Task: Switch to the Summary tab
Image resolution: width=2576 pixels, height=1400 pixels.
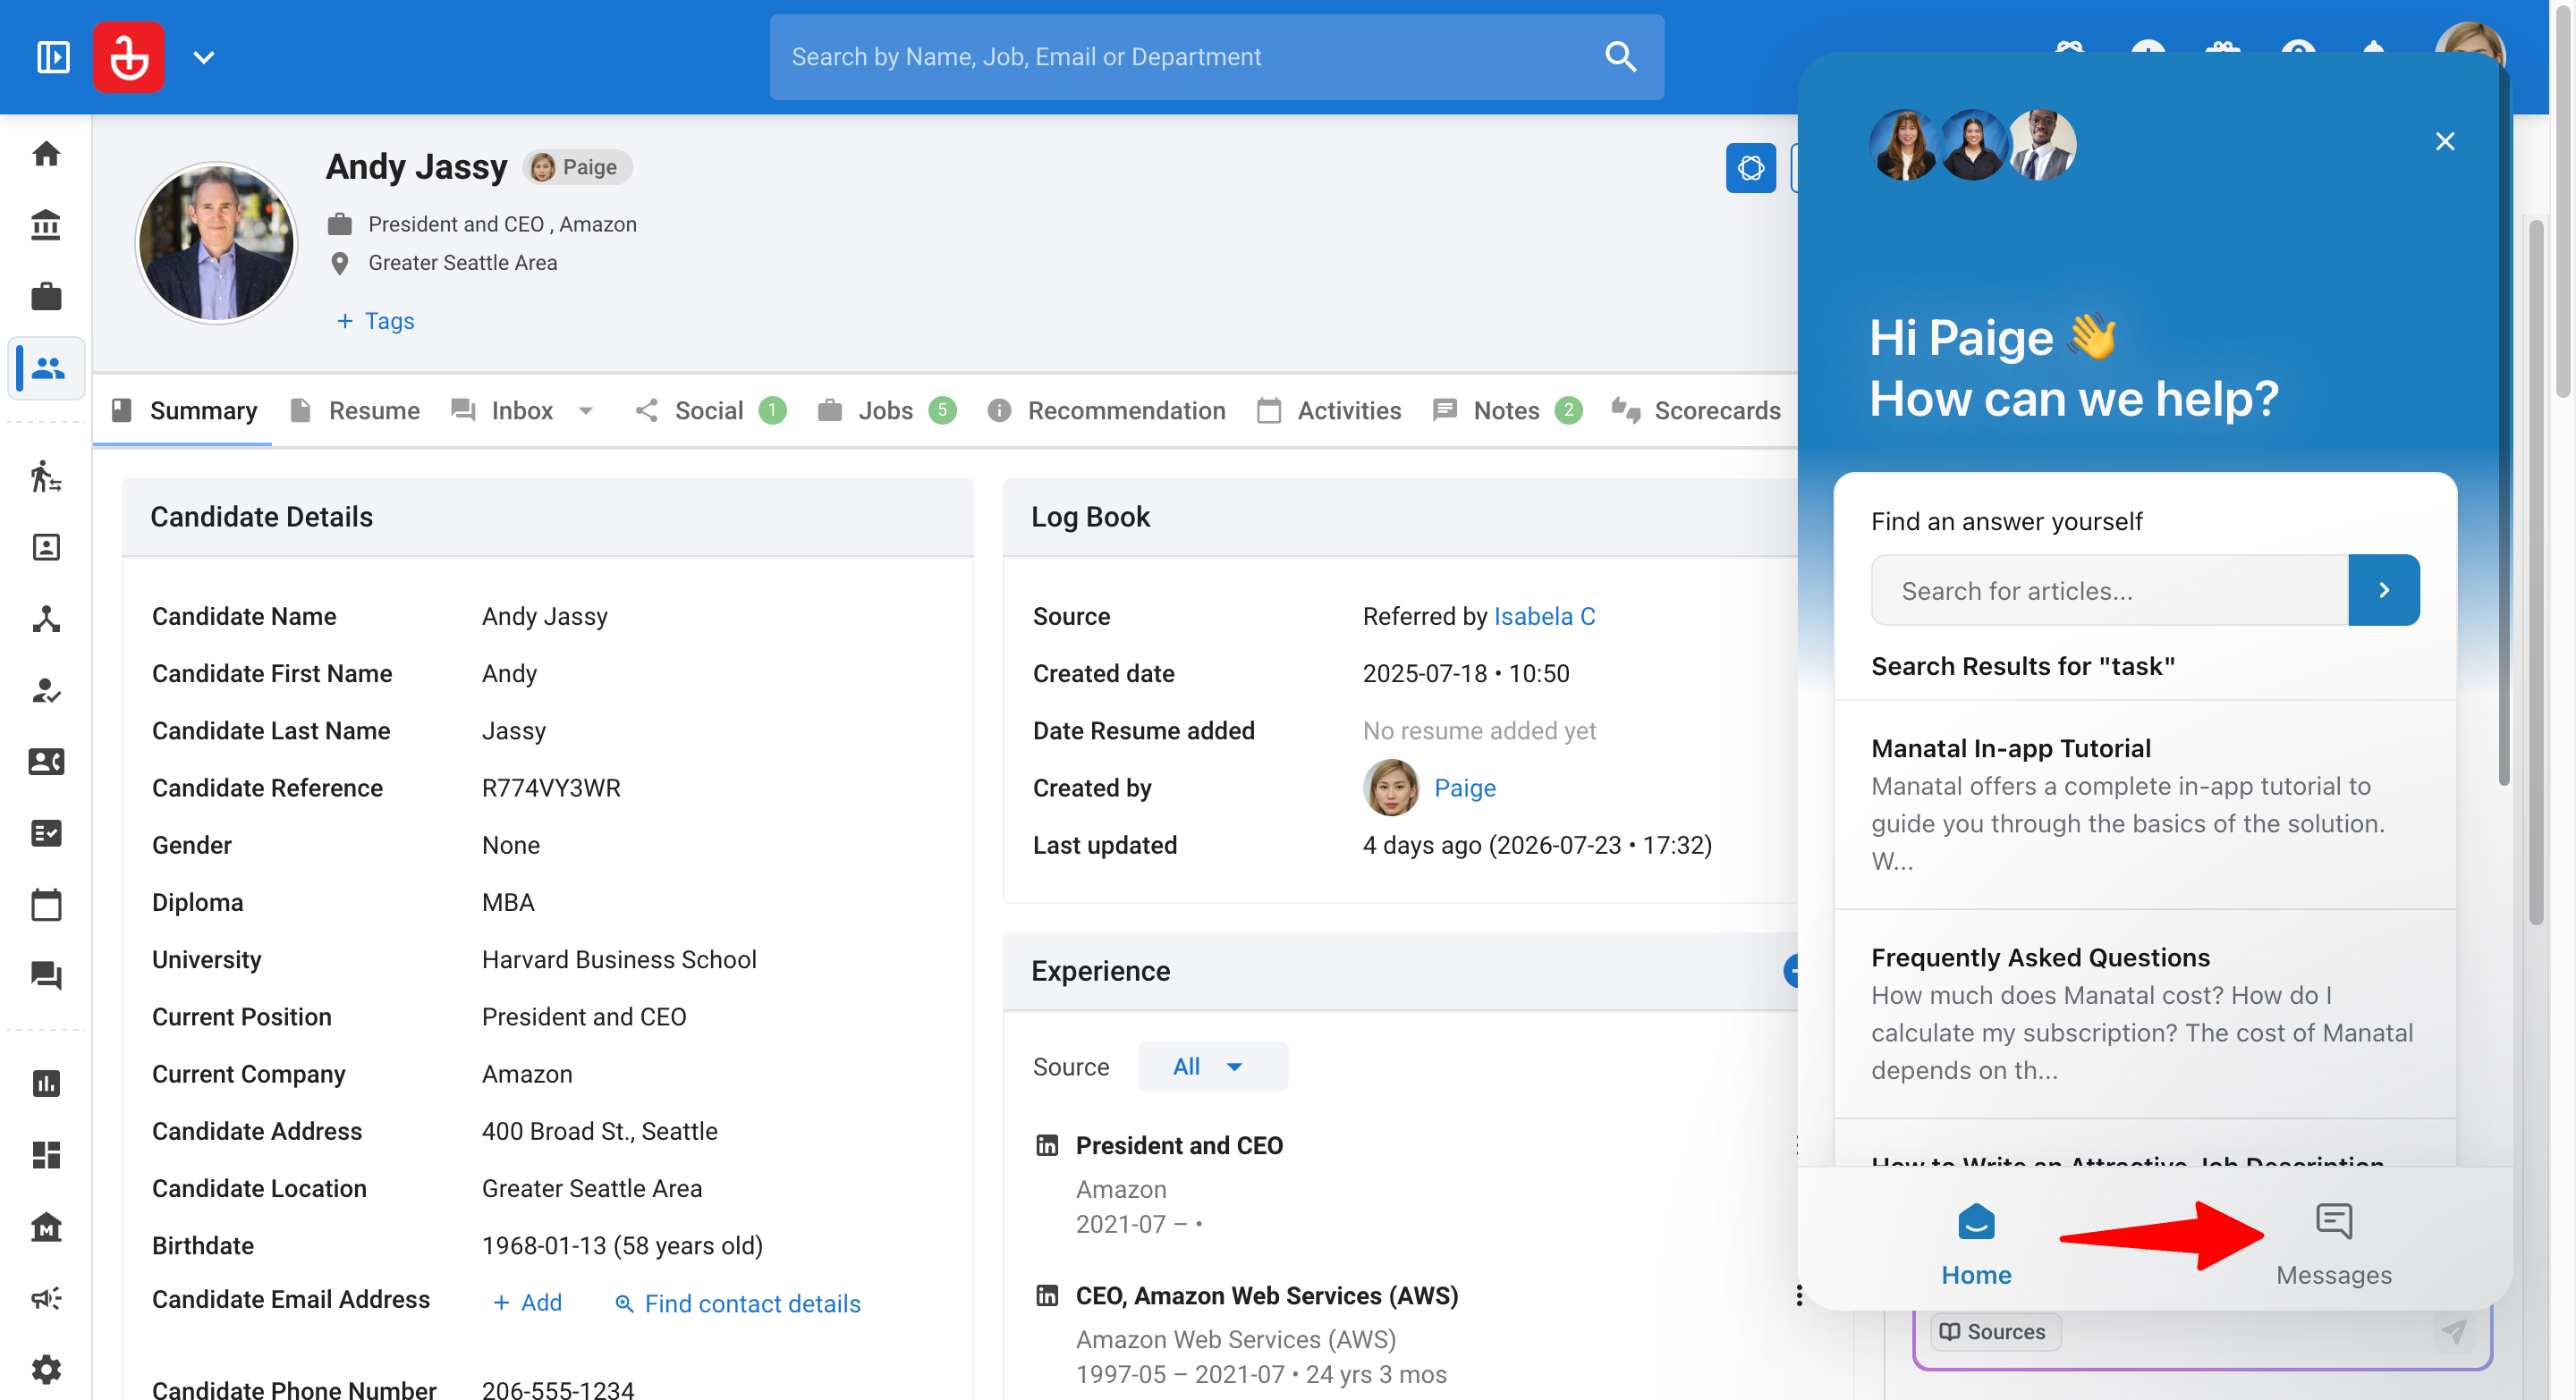Action: click(184, 410)
